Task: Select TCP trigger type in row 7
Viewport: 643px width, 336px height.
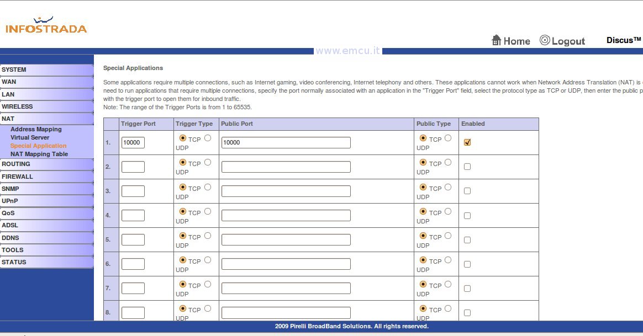Action: (183, 284)
